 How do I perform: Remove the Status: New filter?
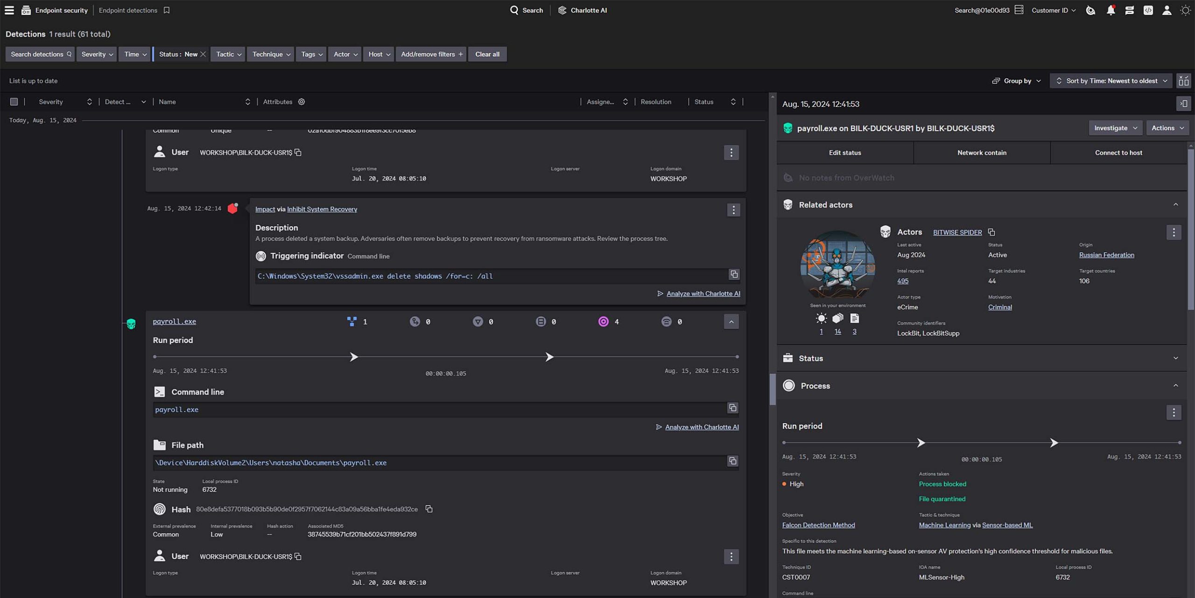click(x=203, y=54)
